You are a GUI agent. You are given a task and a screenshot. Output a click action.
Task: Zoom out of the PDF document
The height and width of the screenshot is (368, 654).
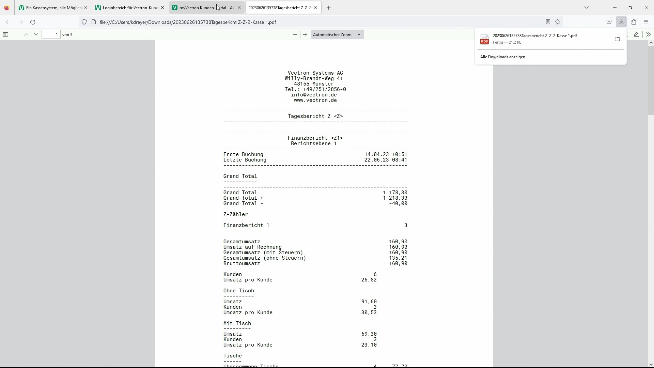(x=295, y=34)
